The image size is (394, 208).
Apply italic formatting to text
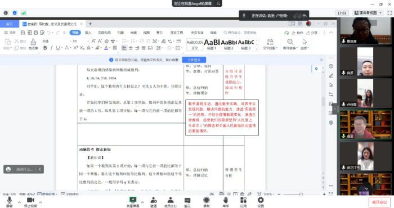coord(52,48)
